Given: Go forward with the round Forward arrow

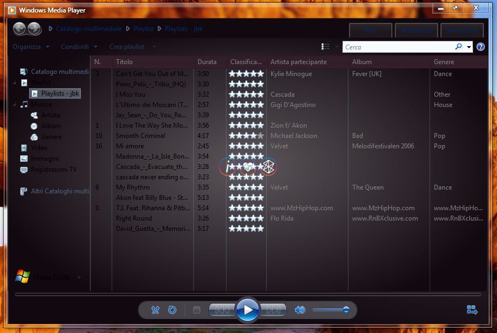Looking at the screenshot, I should tap(34, 29).
